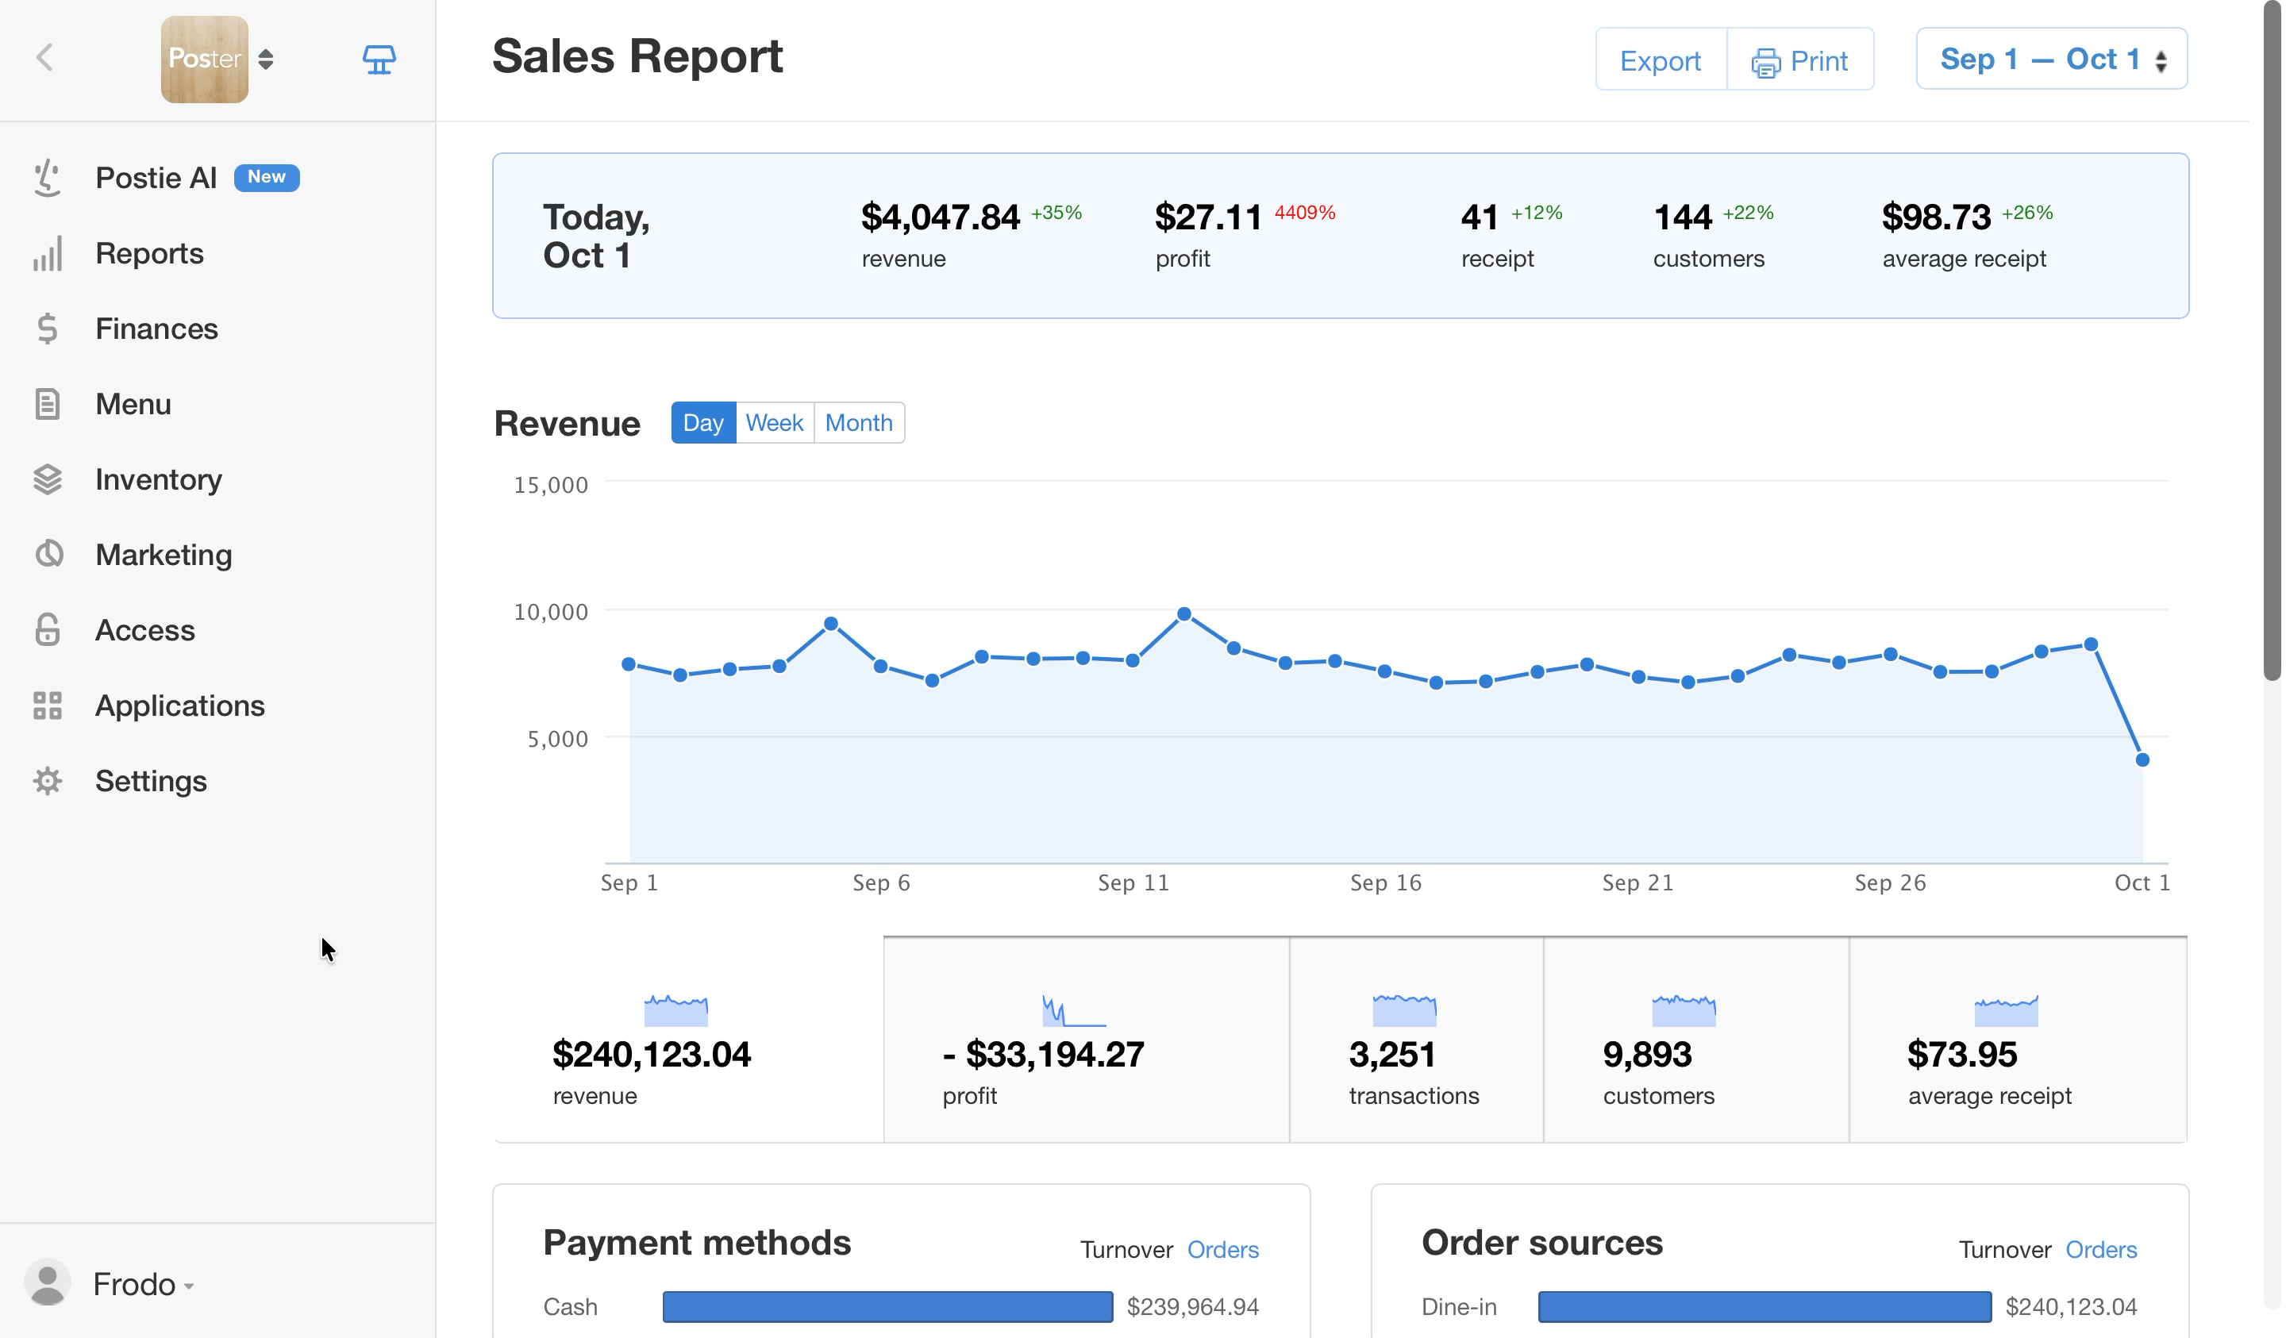Select the profit metric tab
Image resolution: width=2286 pixels, height=1338 pixels.
pyautogui.click(x=1086, y=1040)
